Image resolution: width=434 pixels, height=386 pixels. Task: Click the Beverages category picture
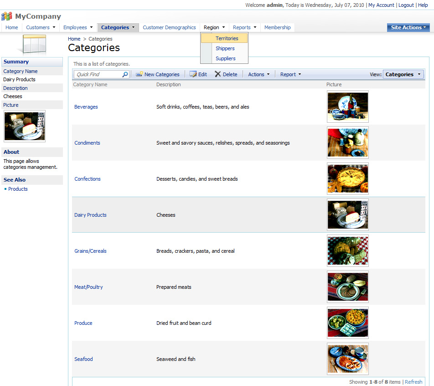pyautogui.click(x=347, y=106)
